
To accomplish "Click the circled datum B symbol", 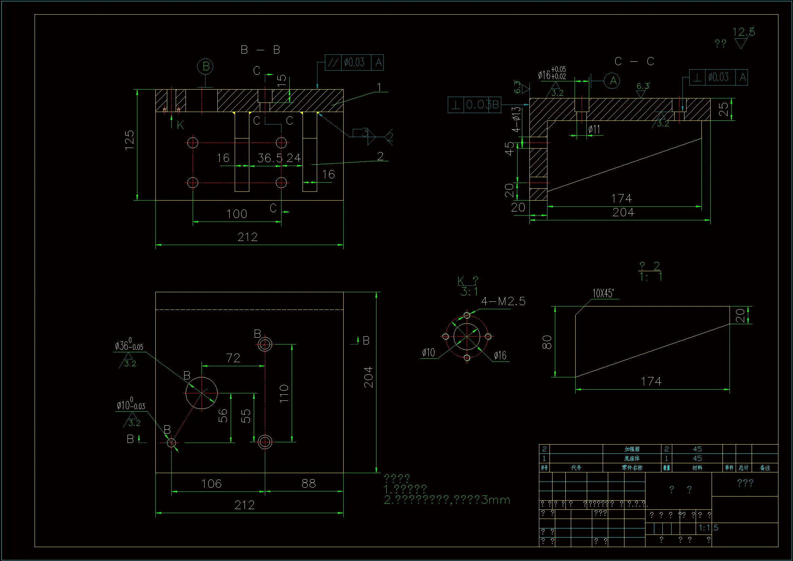I will [205, 67].
